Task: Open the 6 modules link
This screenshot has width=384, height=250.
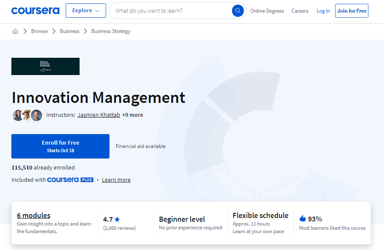Action: (34, 215)
